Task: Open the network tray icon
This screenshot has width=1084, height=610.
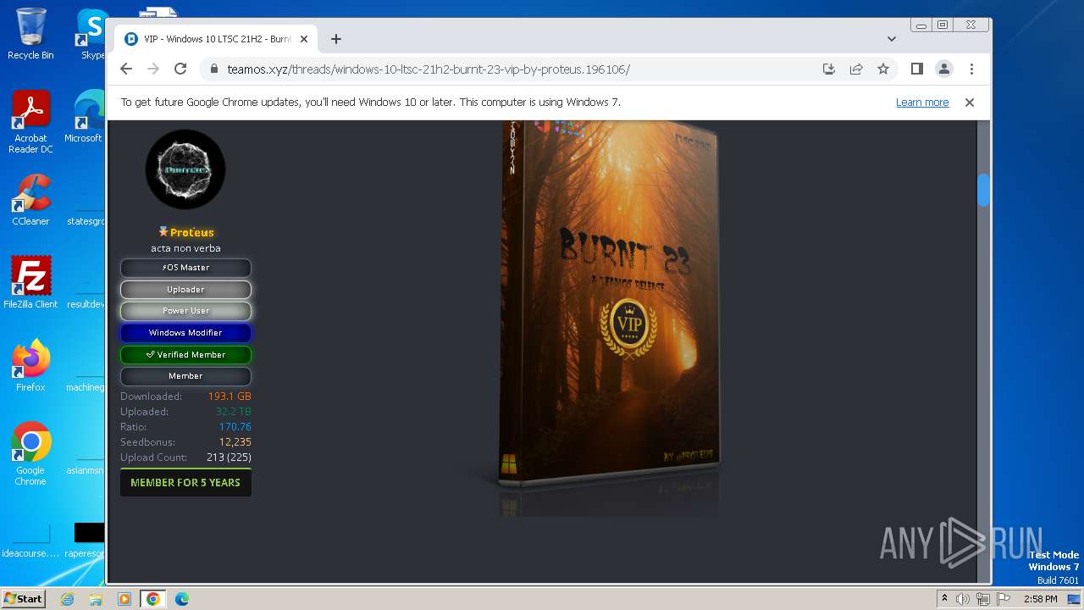Action: point(983,599)
